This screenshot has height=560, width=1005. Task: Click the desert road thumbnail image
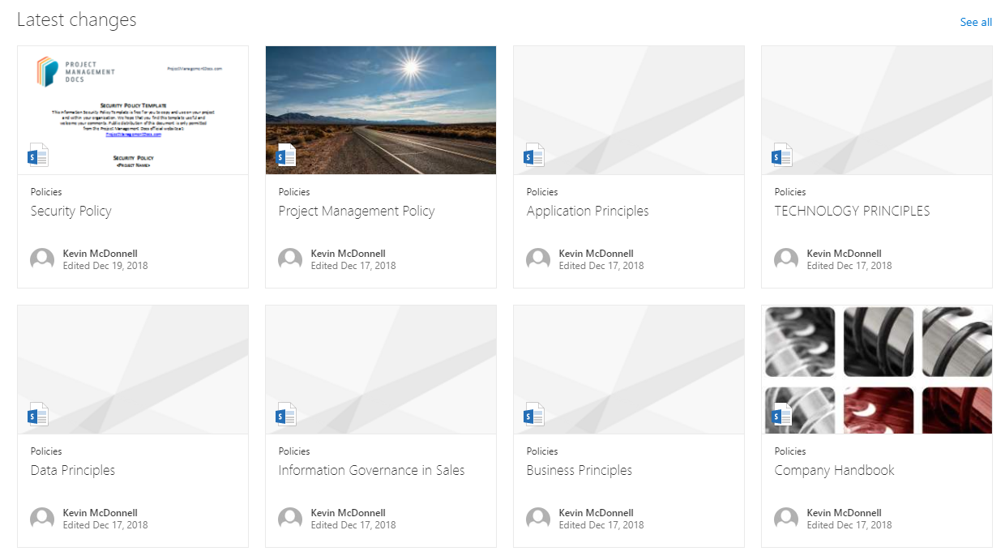(x=381, y=109)
